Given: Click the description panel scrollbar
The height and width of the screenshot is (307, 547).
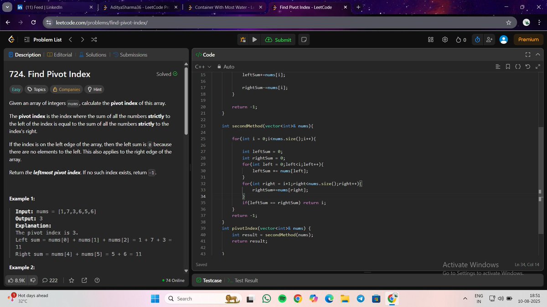Looking at the screenshot, I should click(x=186, y=100).
